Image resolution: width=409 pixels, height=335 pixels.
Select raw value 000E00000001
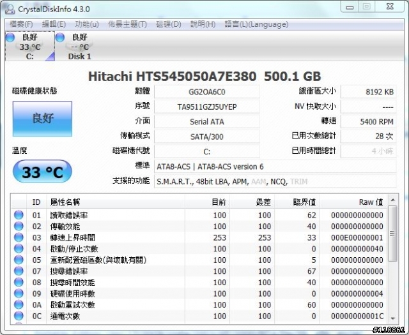pos(357,237)
